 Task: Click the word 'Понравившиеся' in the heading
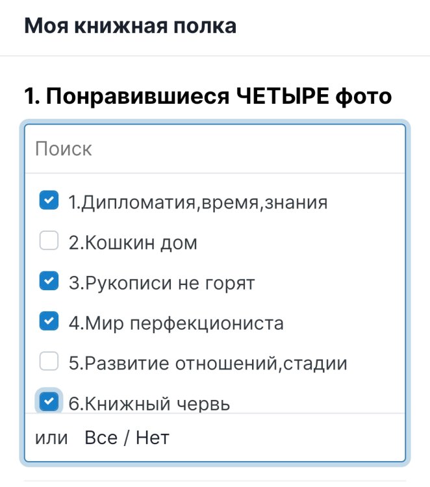pyautogui.click(x=136, y=97)
